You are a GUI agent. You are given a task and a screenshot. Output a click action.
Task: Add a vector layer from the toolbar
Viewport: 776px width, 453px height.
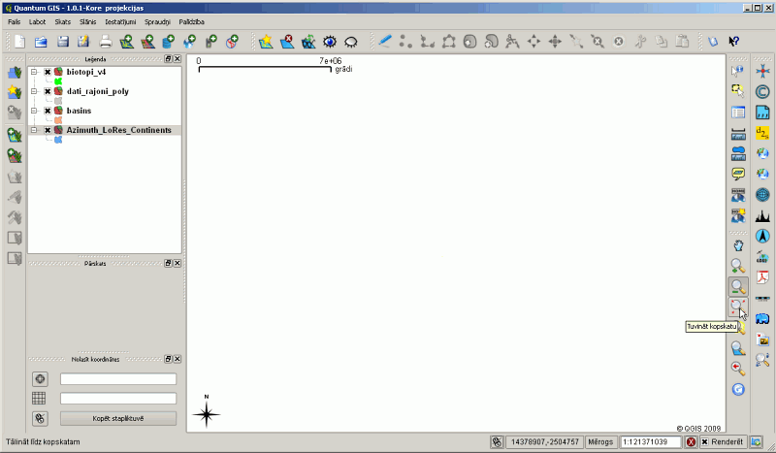click(127, 42)
